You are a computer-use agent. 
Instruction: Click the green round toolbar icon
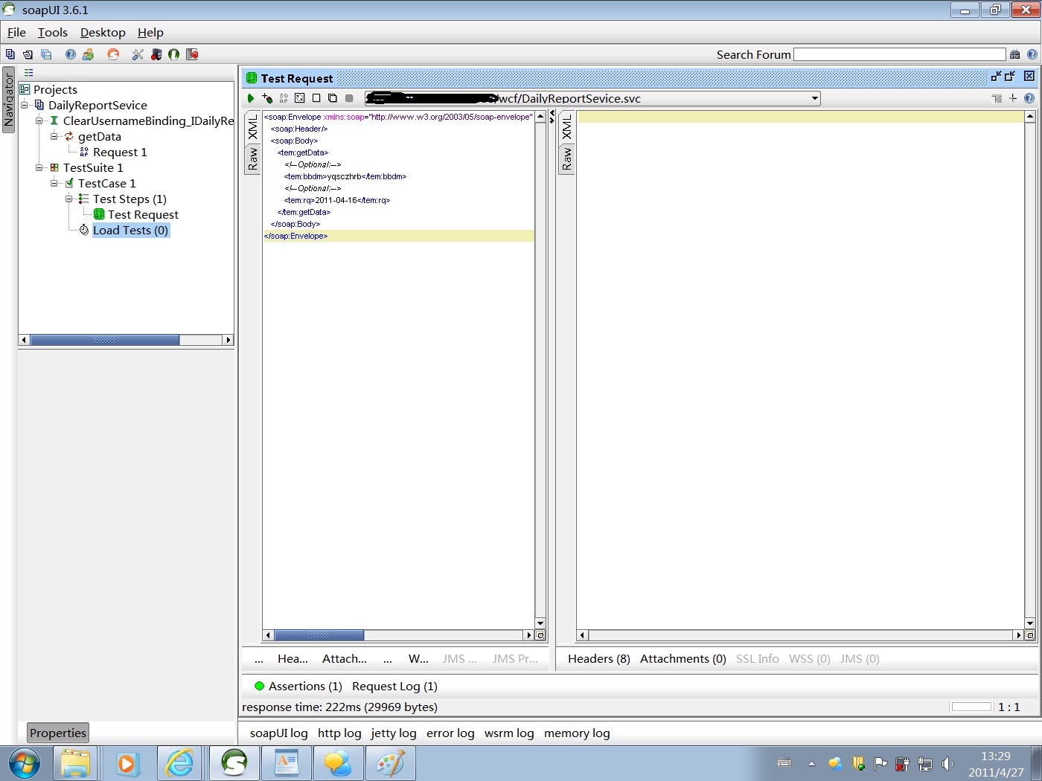coord(174,54)
